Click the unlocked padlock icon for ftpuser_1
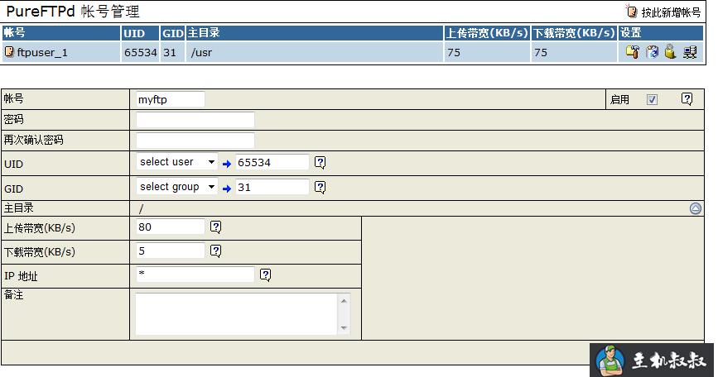718x377 pixels. coord(670,51)
